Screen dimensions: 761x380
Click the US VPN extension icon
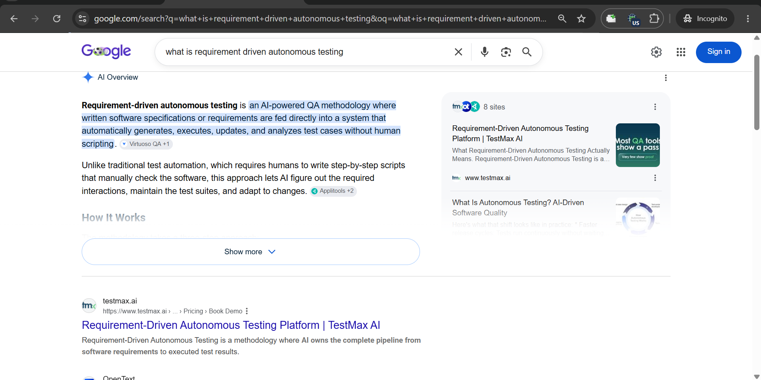coord(633,19)
